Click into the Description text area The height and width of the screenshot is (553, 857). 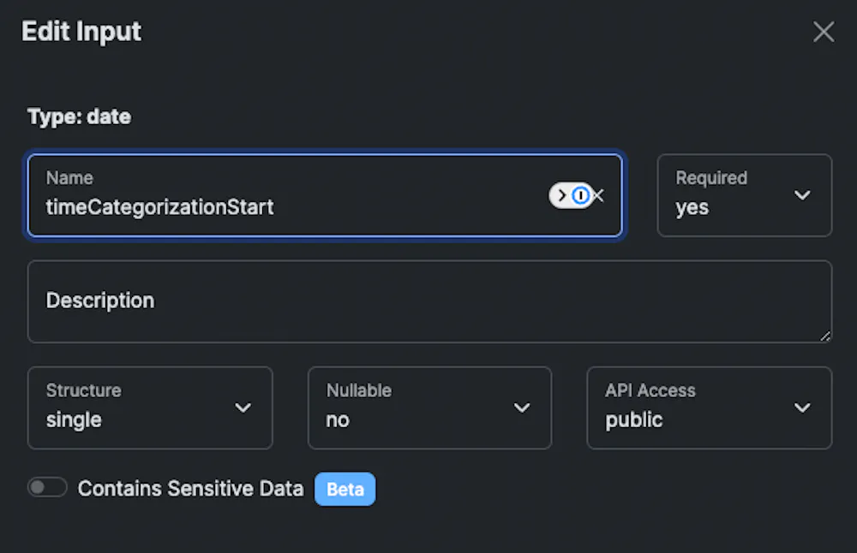[x=429, y=301]
